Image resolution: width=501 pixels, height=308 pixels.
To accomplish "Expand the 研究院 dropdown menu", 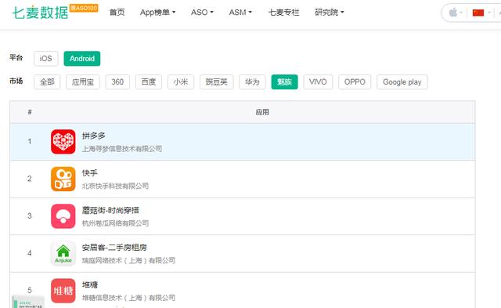I will pyautogui.click(x=330, y=13).
